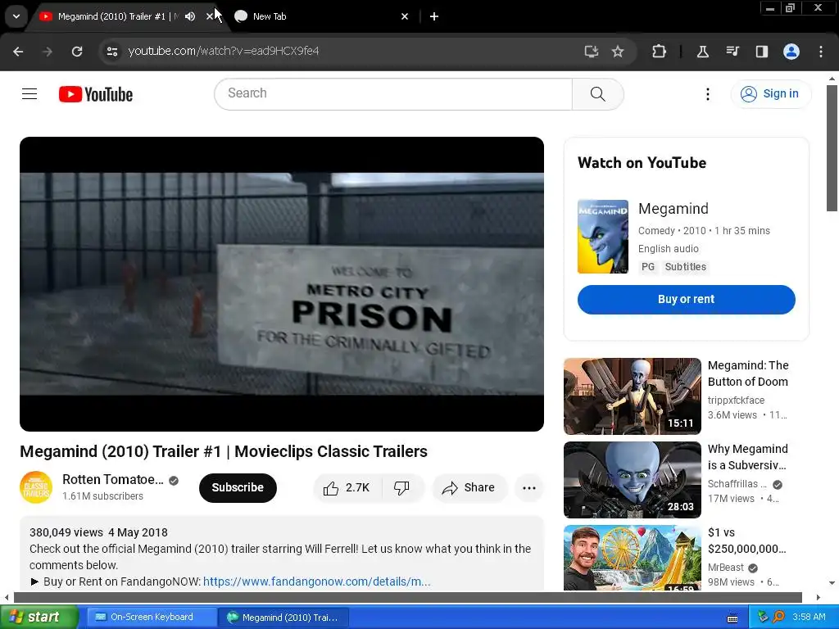Focus the YouTube Search box
The width and height of the screenshot is (839, 629).
click(393, 93)
